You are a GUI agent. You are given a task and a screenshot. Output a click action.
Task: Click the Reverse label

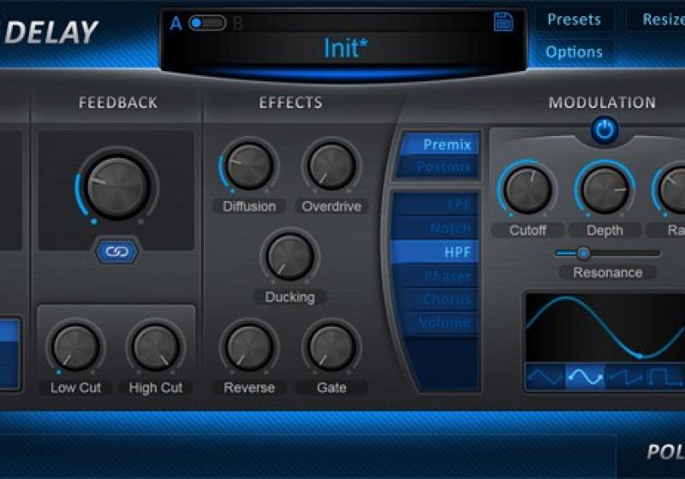(249, 387)
